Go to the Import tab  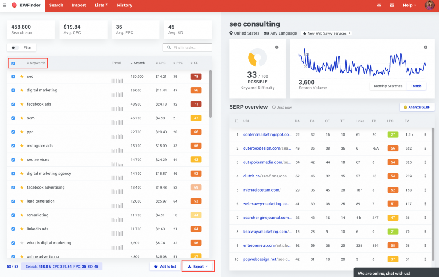tap(79, 5)
